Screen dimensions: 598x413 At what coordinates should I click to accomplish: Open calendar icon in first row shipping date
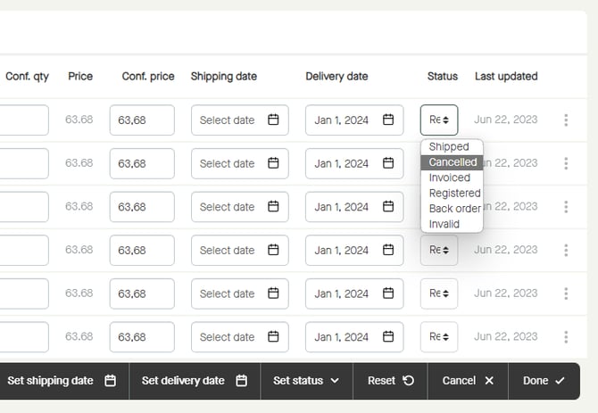274,120
